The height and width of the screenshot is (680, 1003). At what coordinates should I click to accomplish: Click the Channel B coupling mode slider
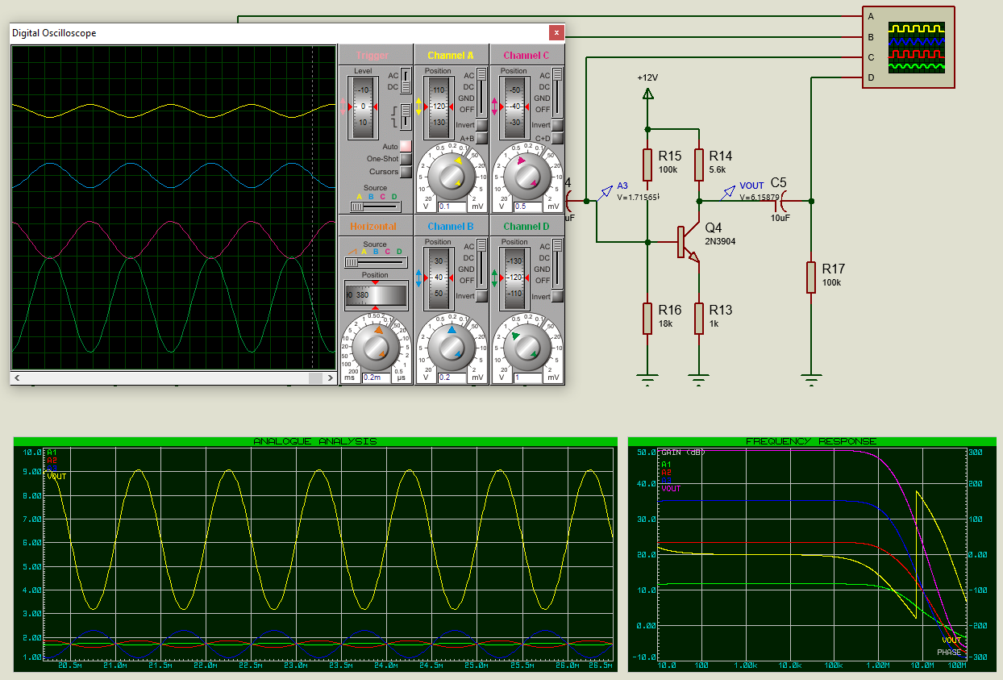click(482, 263)
